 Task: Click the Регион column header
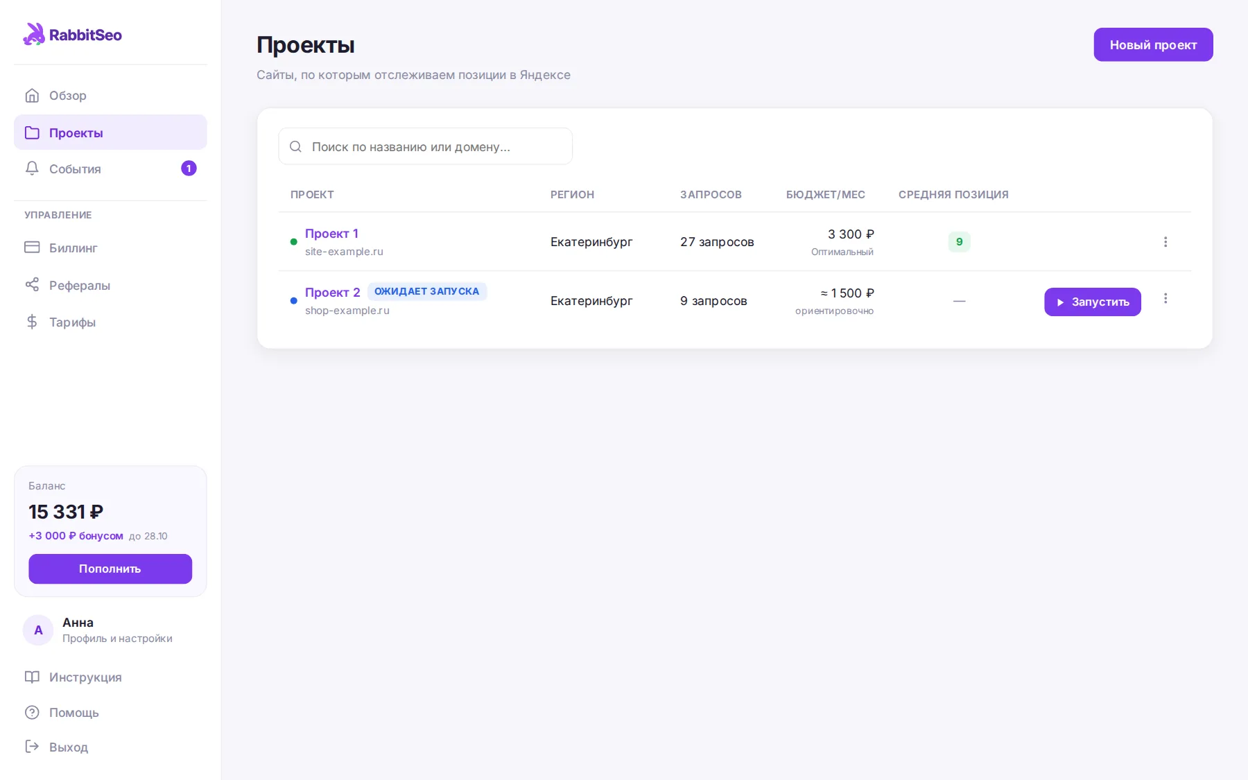(572, 195)
